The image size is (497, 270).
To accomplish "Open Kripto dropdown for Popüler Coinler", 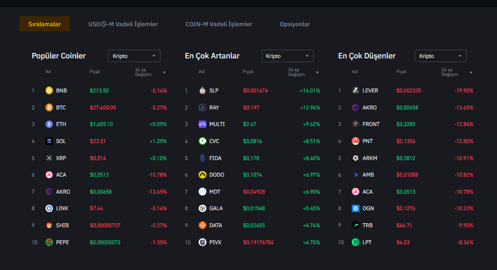I will 134,56.
